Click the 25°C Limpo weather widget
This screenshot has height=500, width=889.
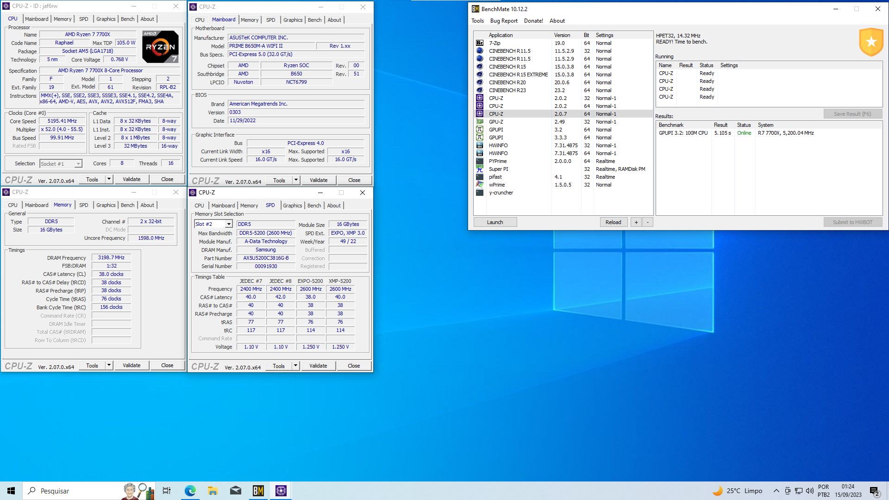click(738, 491)
